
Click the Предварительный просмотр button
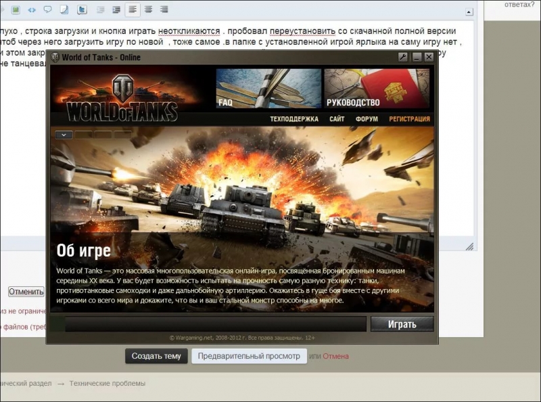click(249, 356)
